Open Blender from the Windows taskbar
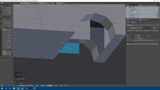Screen dimensions: 160x90 coord(18,88)
